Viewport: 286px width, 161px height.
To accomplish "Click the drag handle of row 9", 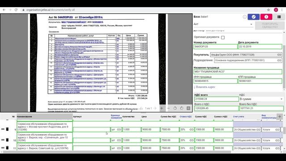I will [x=3, y=129].
